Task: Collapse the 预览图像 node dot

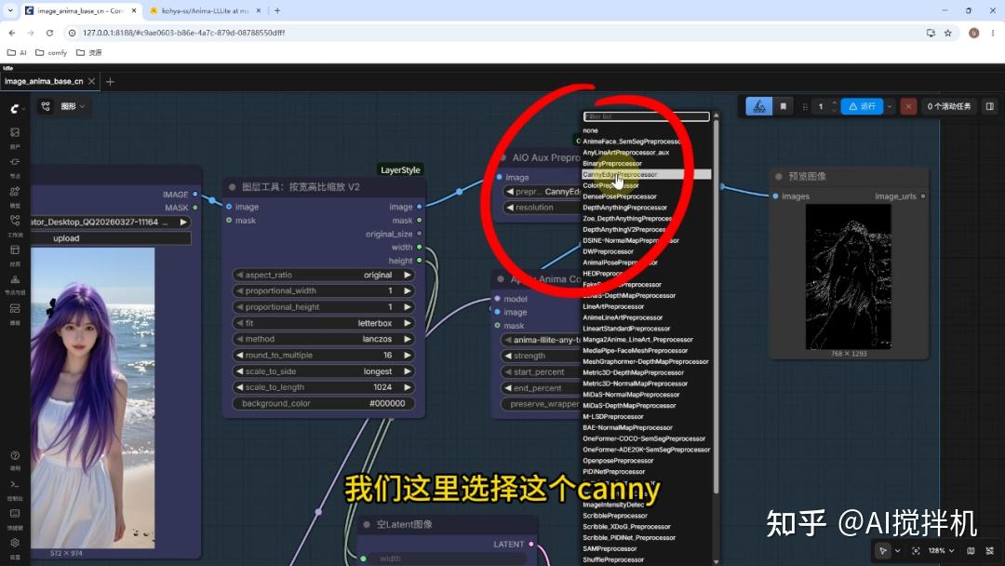Action: 779,176
